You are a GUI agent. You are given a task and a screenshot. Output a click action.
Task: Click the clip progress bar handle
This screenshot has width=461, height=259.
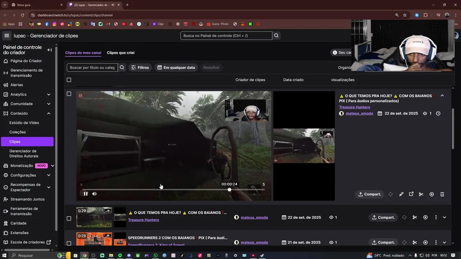point(229,190)
